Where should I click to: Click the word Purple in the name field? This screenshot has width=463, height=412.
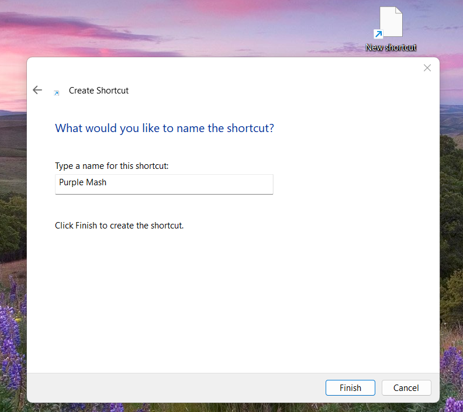(x=71, y=182)
